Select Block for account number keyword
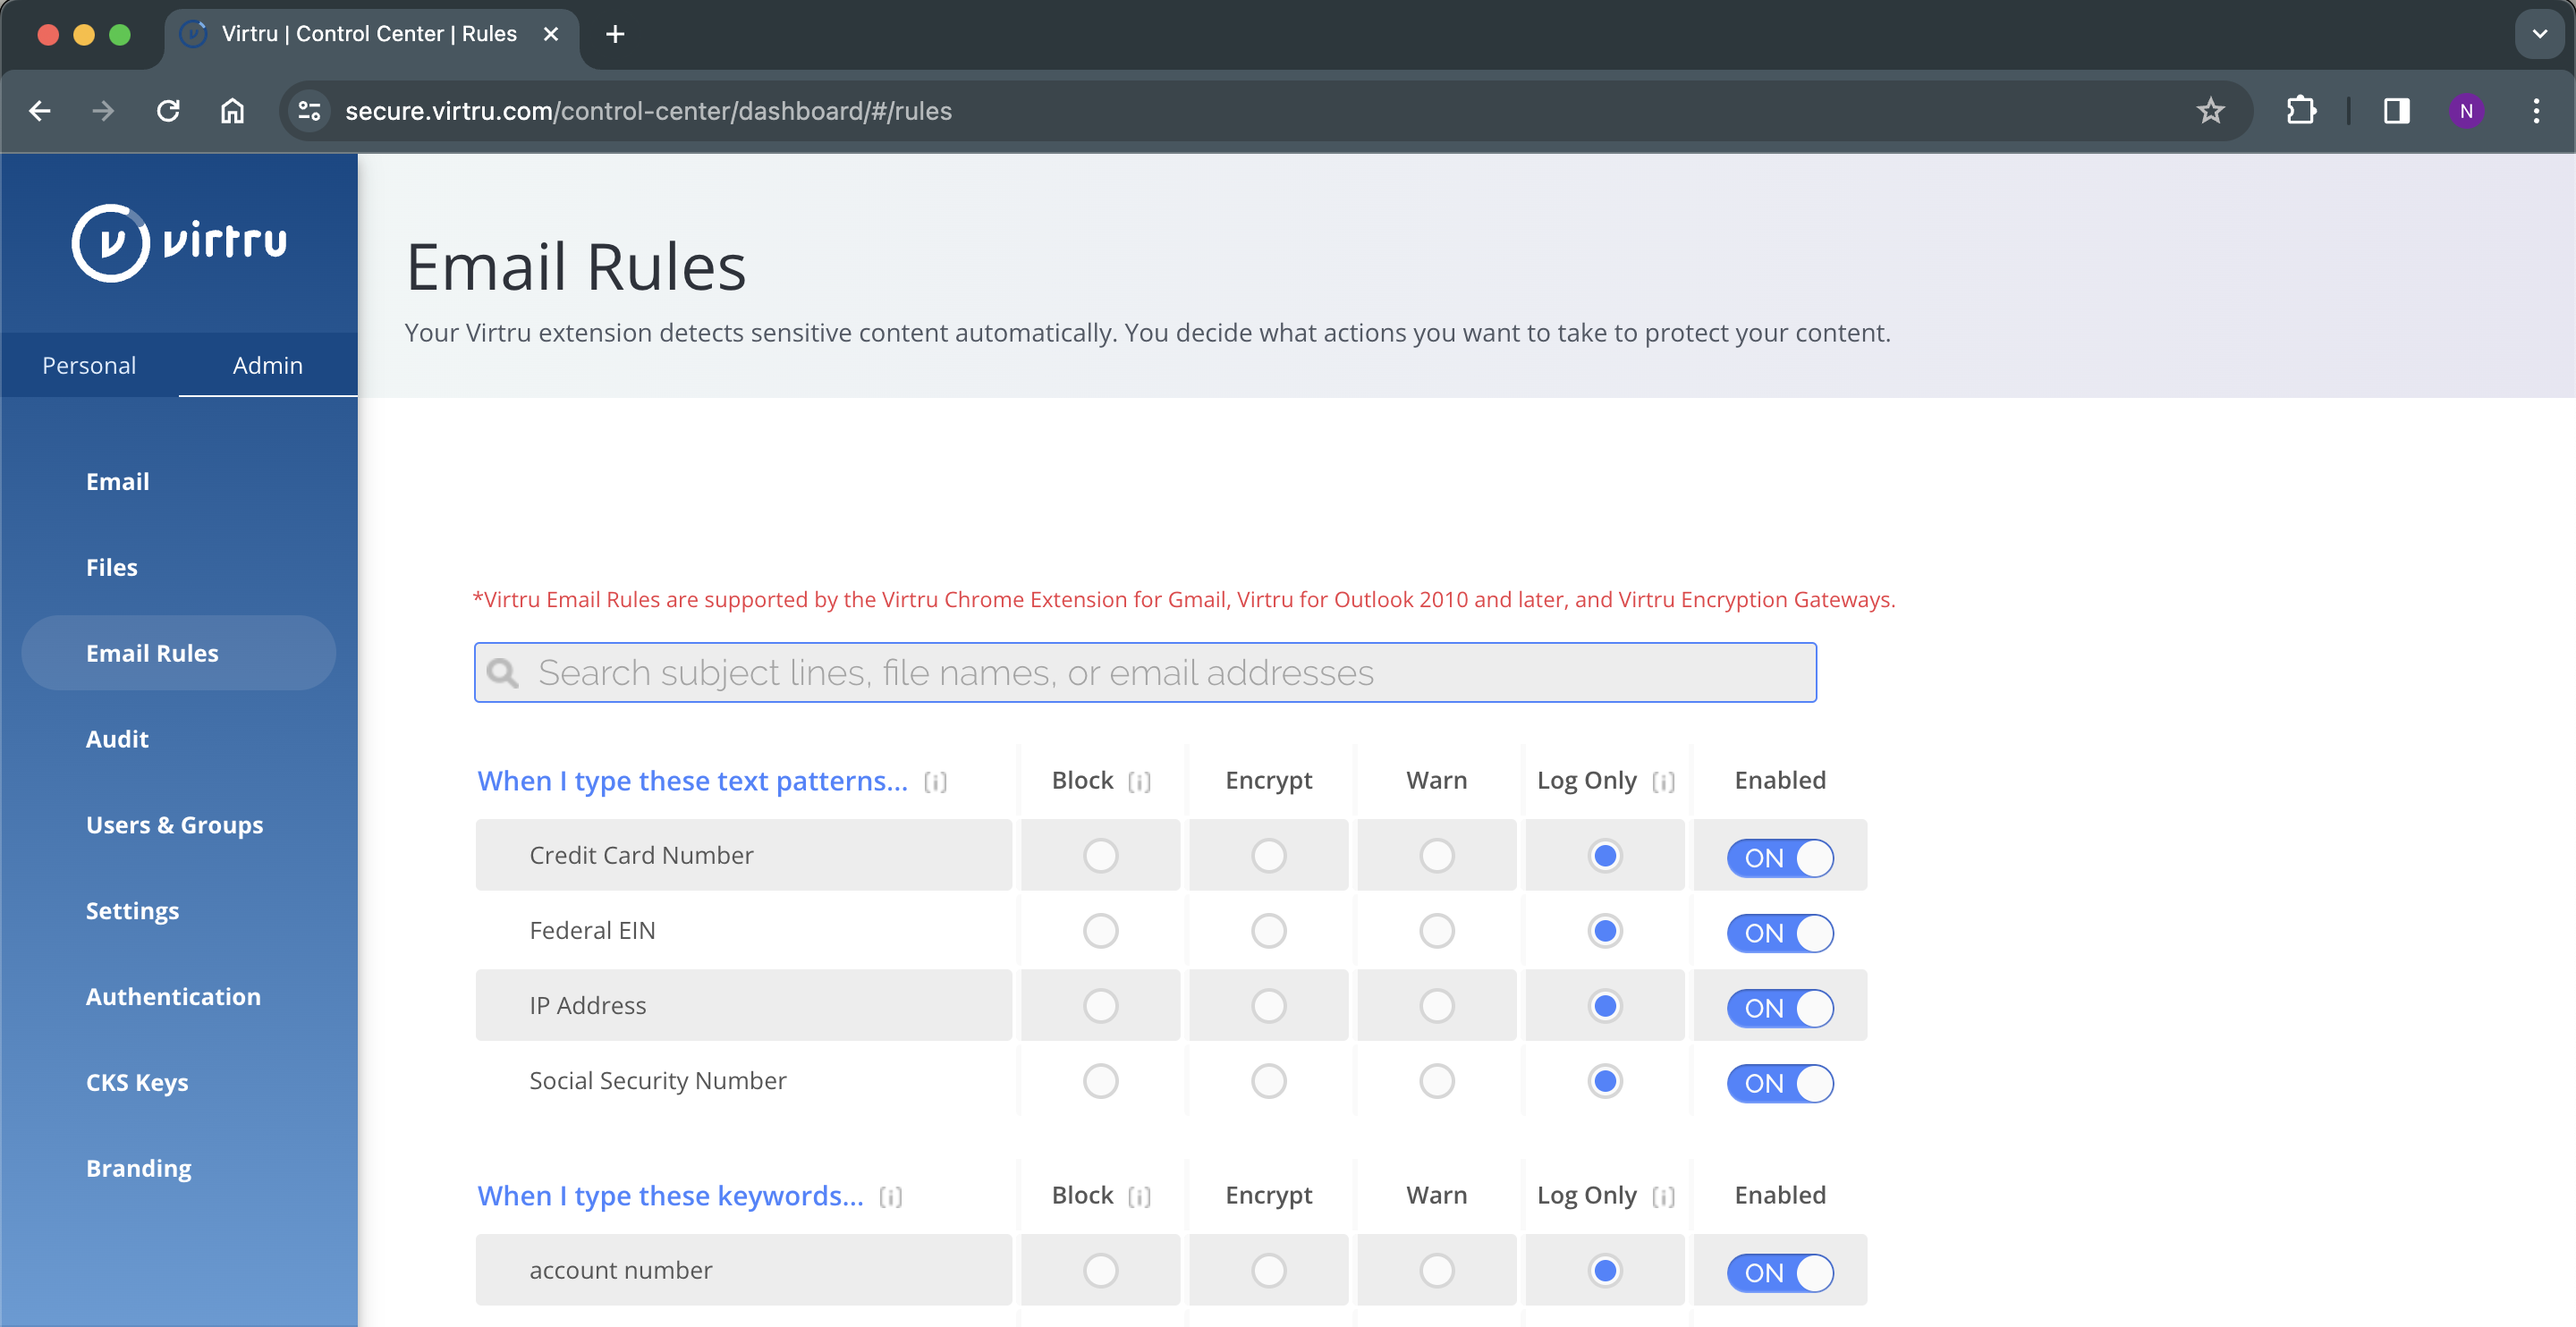 click(1100, 1271)
